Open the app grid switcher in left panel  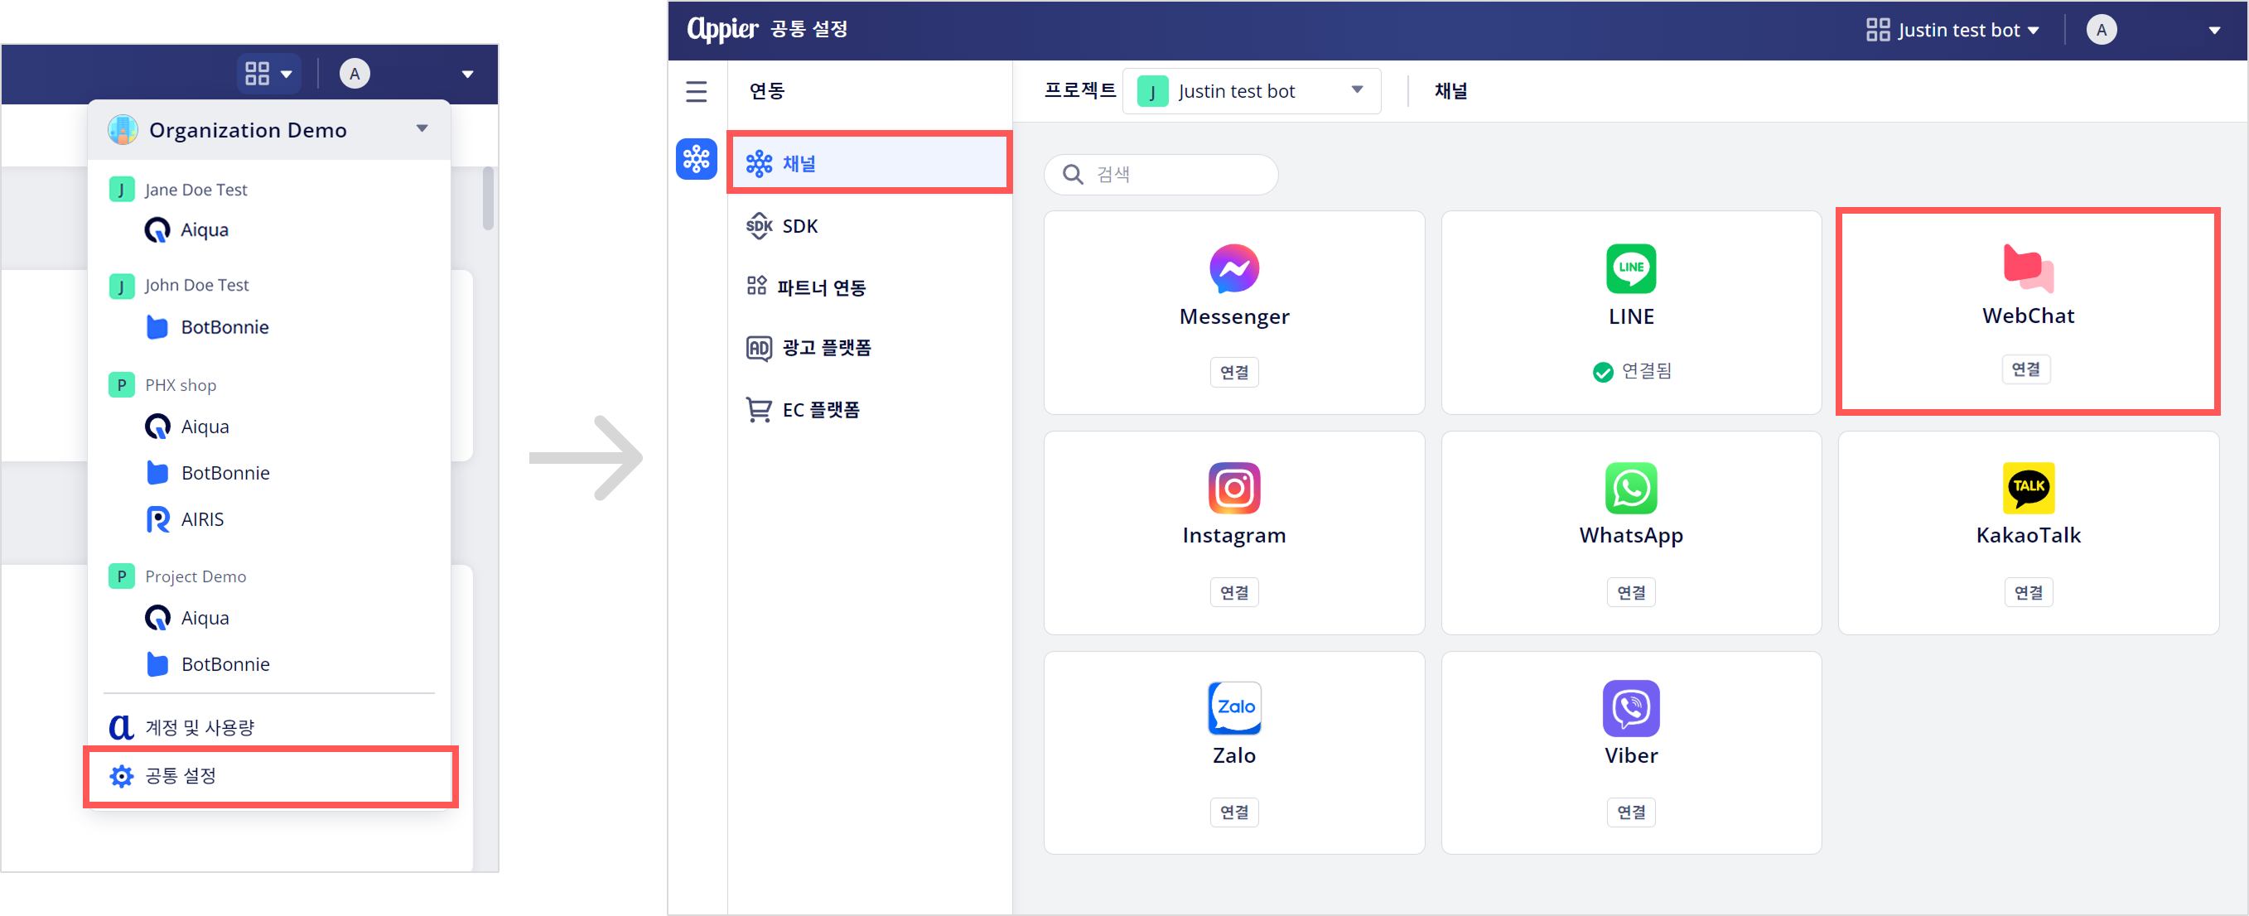[268, 74]
